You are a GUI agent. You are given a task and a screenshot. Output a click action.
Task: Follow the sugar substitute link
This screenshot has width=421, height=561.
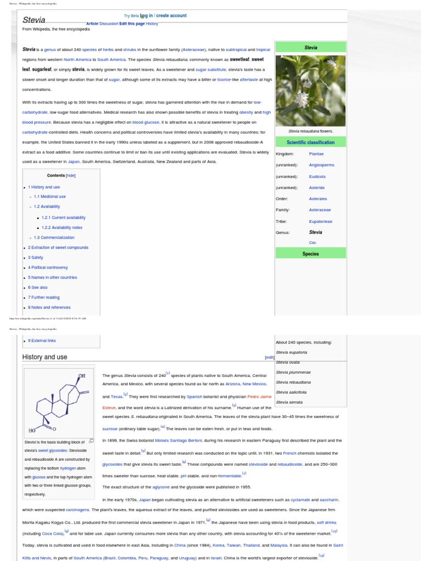click(x=210, y=70)
